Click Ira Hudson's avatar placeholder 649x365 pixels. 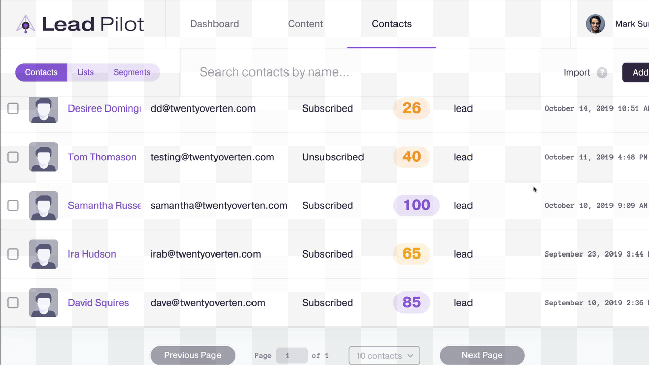44,254
